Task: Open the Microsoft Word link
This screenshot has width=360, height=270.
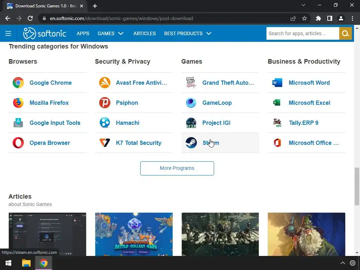Action: [309, 83]
